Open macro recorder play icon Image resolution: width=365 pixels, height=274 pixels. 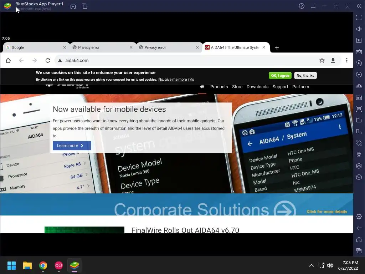pyautogui.click(x=359, y=63)
